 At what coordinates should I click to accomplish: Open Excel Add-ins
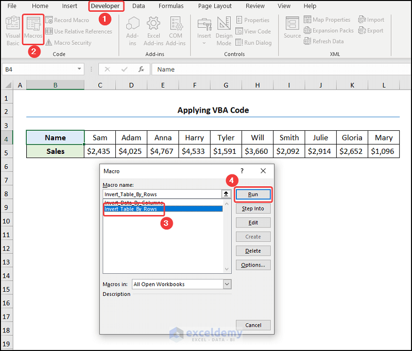(153, 29)
